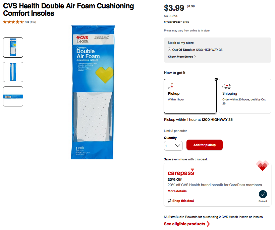The image size is (275, 230).
Task: Open More details for the CarePass deal
Action: 177,191
